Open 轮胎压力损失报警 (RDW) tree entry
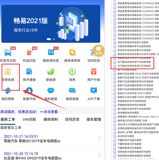The width and height of the screenshot is (159, 160). point(138,97)
